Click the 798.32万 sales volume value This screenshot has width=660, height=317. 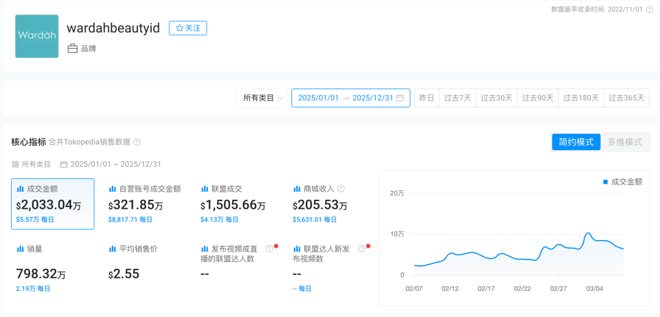coord(41,274)
